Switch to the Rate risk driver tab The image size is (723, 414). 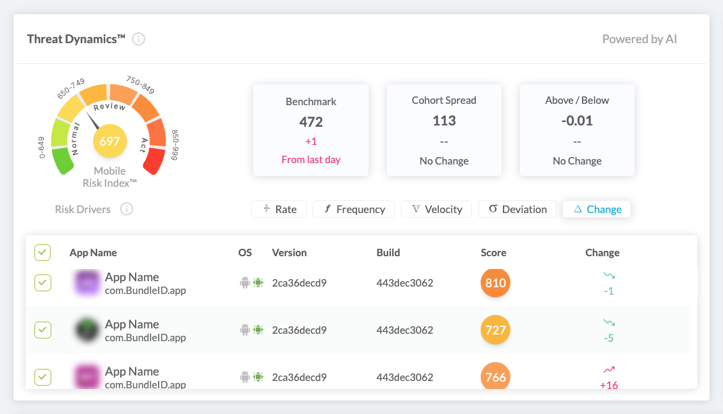[x=279, y=209]
